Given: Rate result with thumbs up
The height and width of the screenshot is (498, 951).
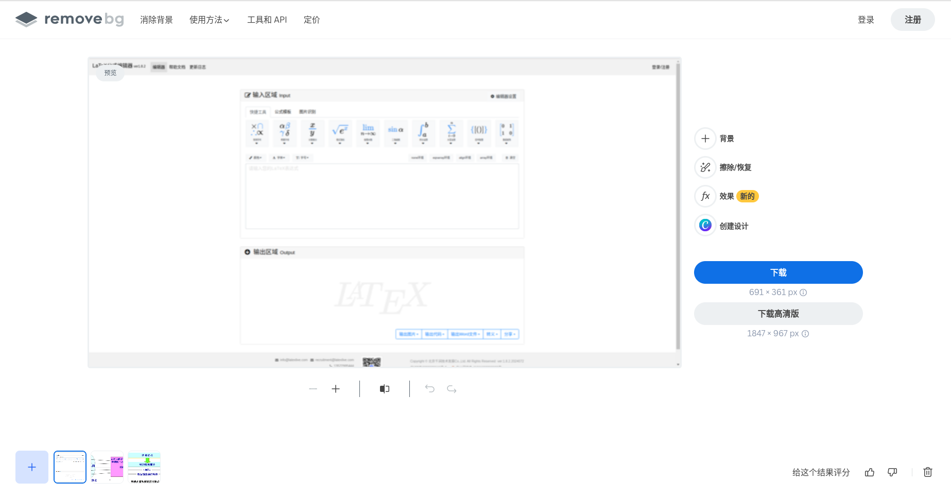Looking at the screenshot, I should point(870,472).
